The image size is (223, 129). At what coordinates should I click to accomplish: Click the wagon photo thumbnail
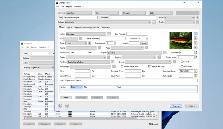click(181, 41)
